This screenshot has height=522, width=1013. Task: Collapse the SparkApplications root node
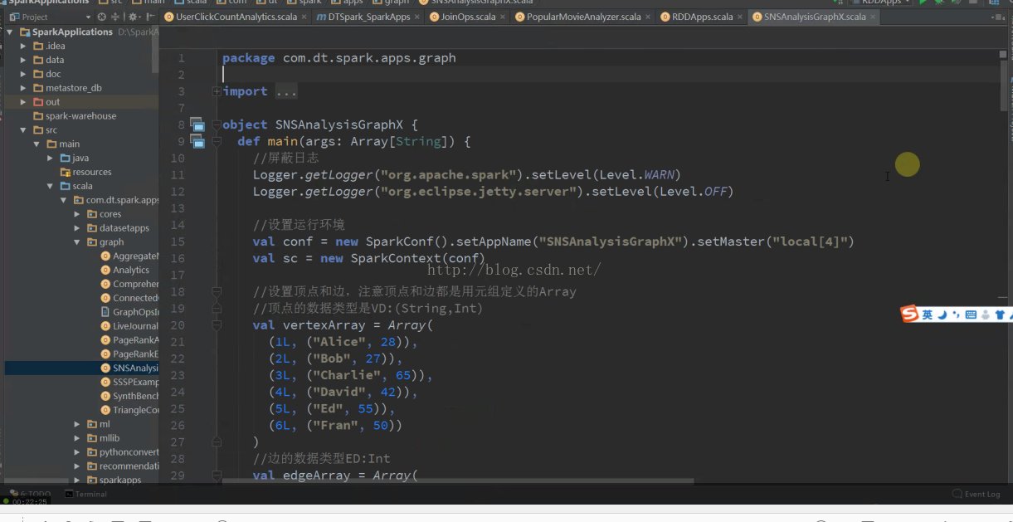point(11,32)
